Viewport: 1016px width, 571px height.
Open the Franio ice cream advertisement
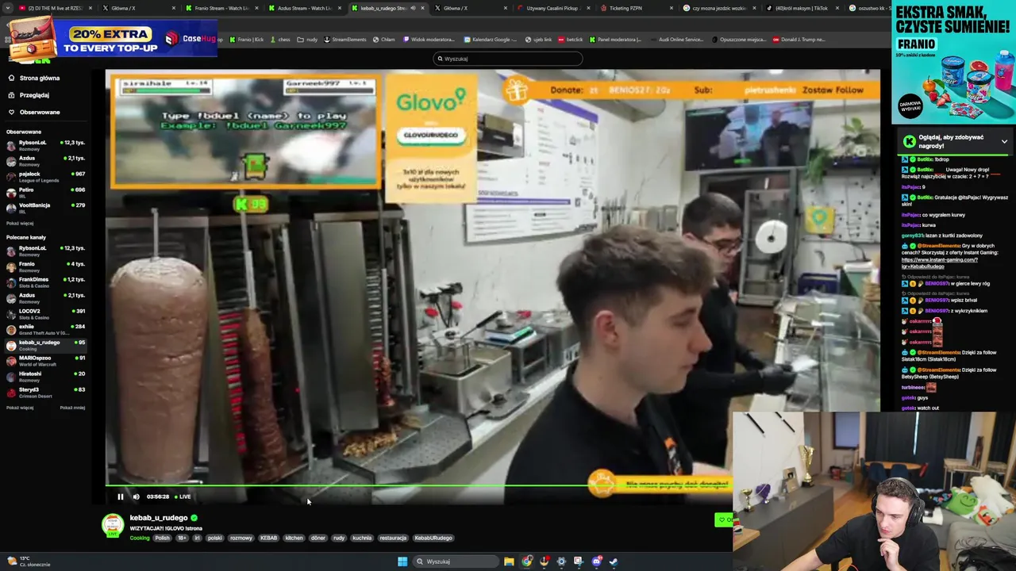tap(952, 62)
